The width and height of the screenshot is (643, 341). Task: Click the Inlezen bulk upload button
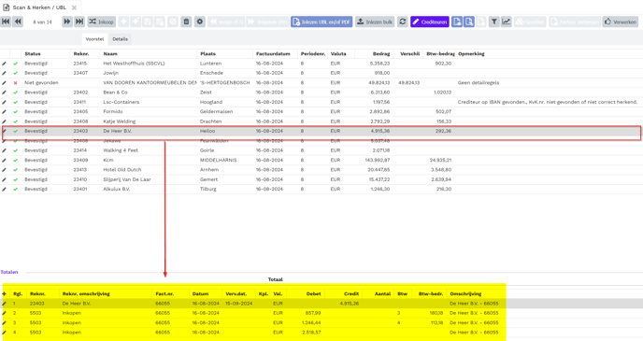pyautogui.click(x=375, y=21)
